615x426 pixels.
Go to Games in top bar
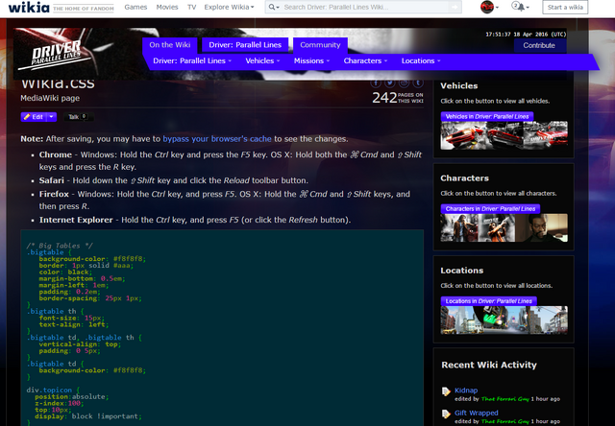coord(135,7)
